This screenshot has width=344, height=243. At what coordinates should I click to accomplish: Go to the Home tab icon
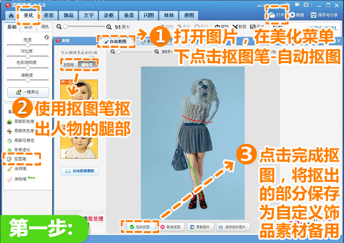11,15
